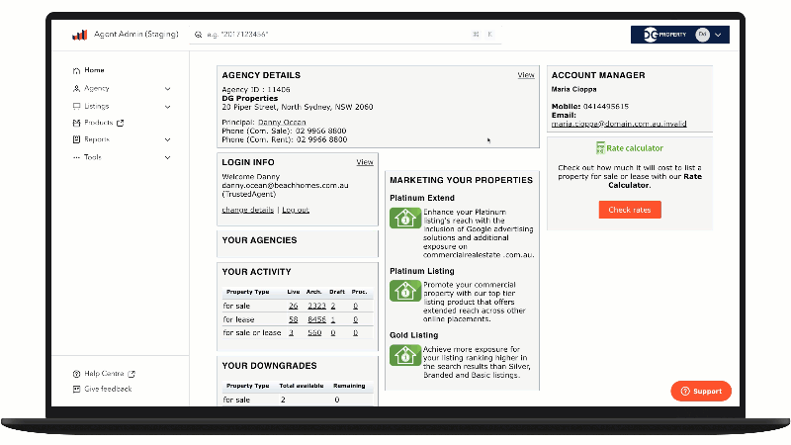Screen dimensions: 791x445
Task: Open 1 draft for lease listing
Action: 333,319
